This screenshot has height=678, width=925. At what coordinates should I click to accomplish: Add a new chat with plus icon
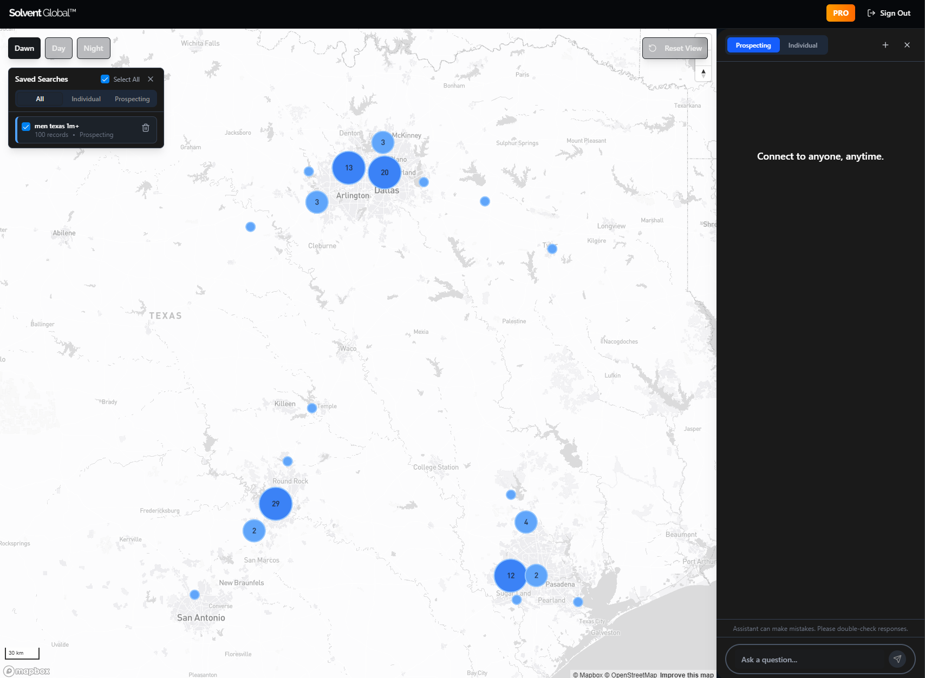(x=885, y=45)
